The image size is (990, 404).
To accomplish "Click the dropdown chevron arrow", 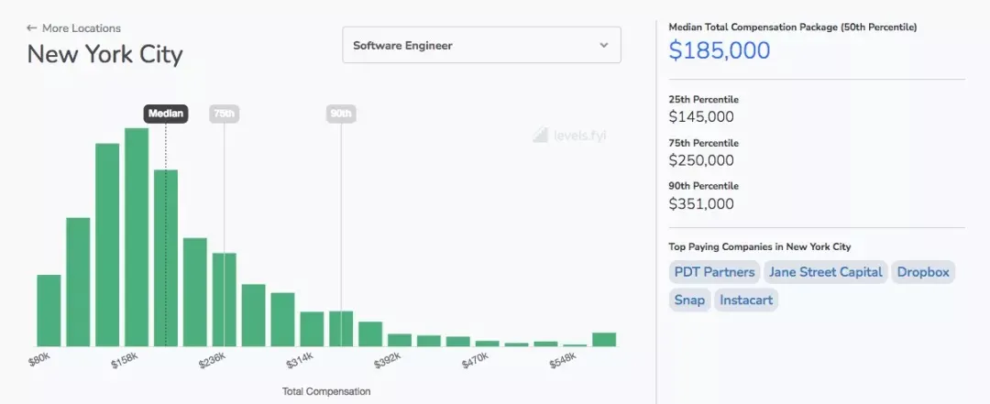I will pos(604,45).
